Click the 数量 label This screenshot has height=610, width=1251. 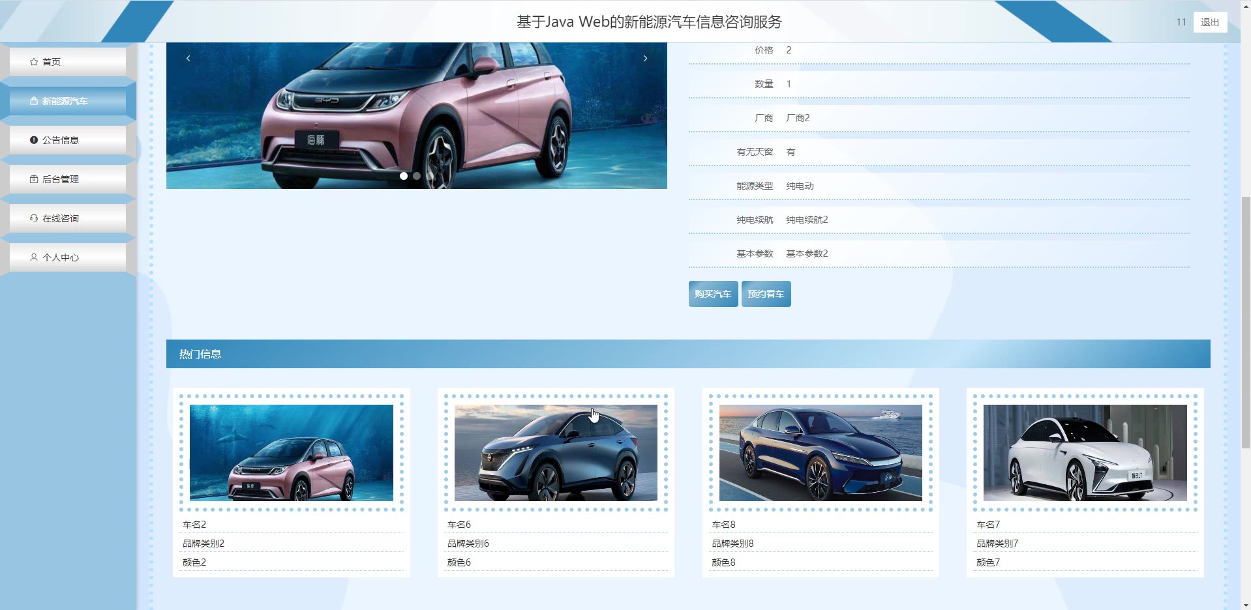tap(764, 84)
